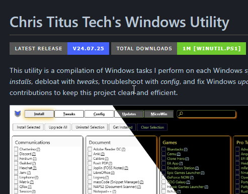Click inside the winutil search field
The height and width of the screenshot is (194, 248).
(x=206, y=114)
